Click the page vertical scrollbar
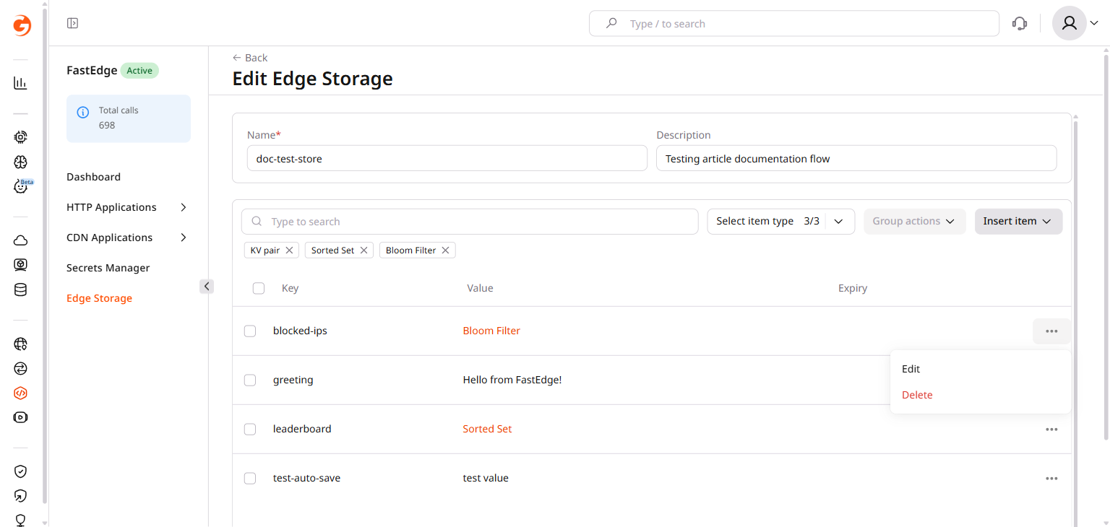1110x527 pixels. pos(1106,245)
